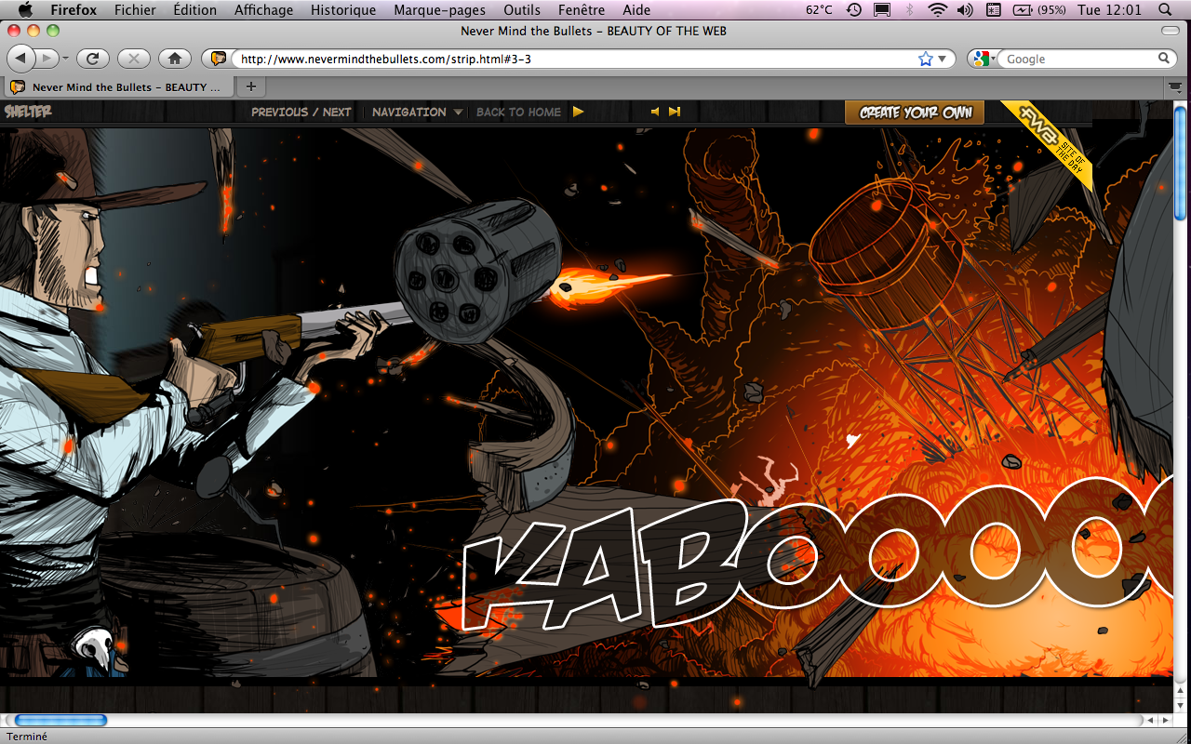Image resolution: width=1191 pixels, height=744 pixels.
Task: Open a new tab with plus button
Action: 250,86
